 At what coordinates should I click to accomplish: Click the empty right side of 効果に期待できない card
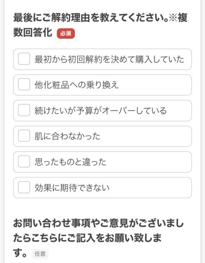pos(150,188)
